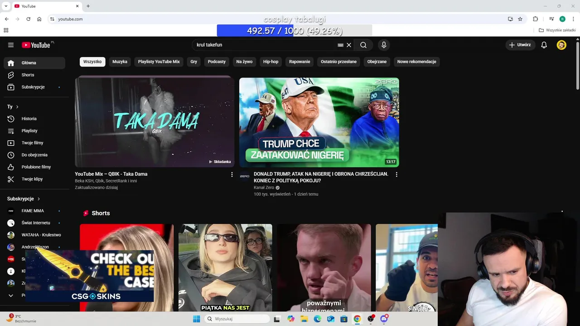Screen dimensions: 580x326
Task: Select the Gry filter chip
Action: point(194,62)
